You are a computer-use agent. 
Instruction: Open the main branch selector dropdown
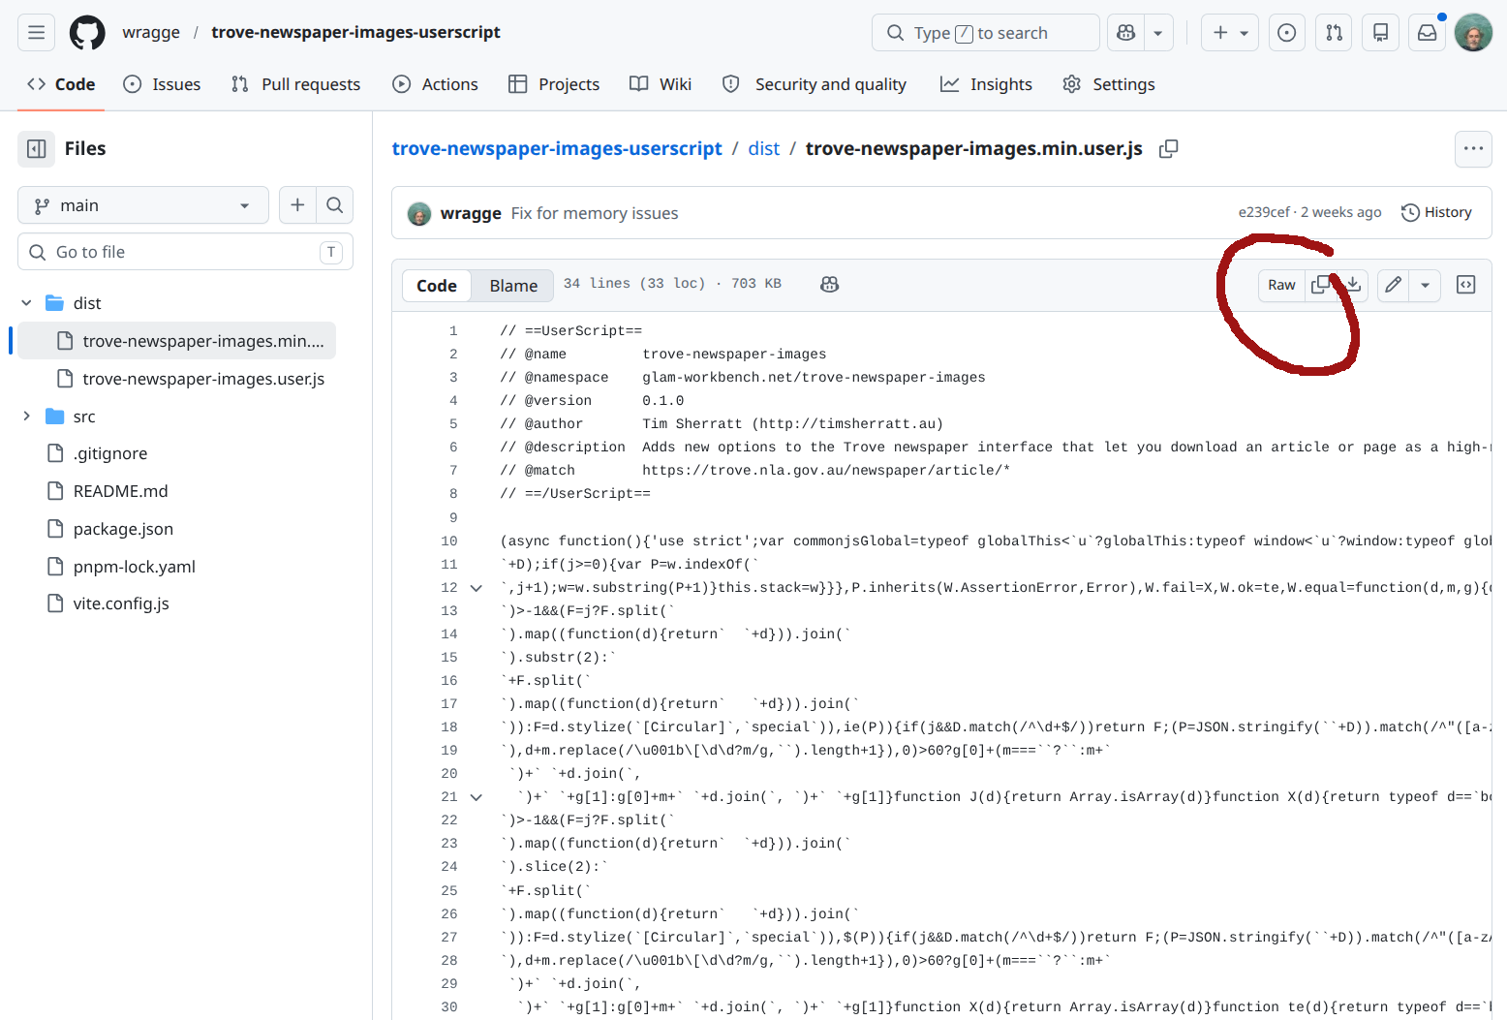143,205
